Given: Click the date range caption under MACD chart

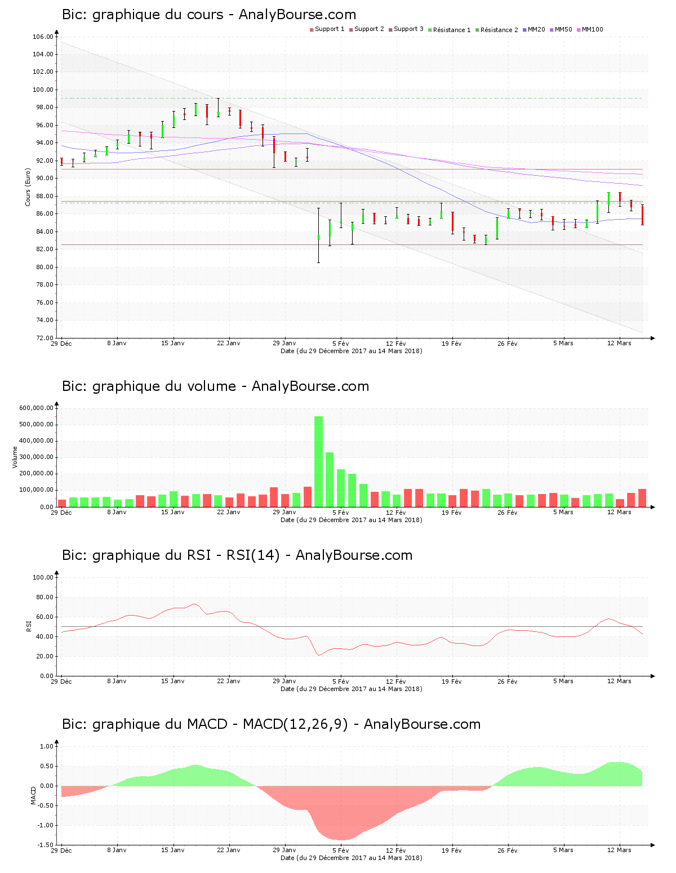Looking at the screenshot, I should click(x=352, y=858).
